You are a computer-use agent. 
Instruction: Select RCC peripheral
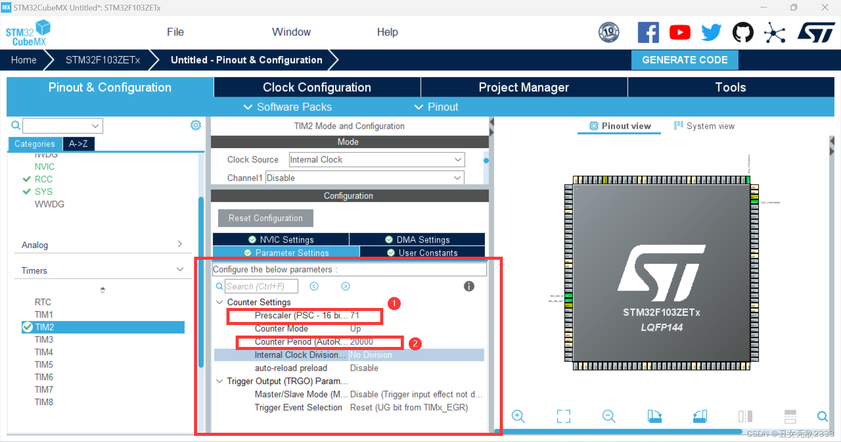(43, 179)
